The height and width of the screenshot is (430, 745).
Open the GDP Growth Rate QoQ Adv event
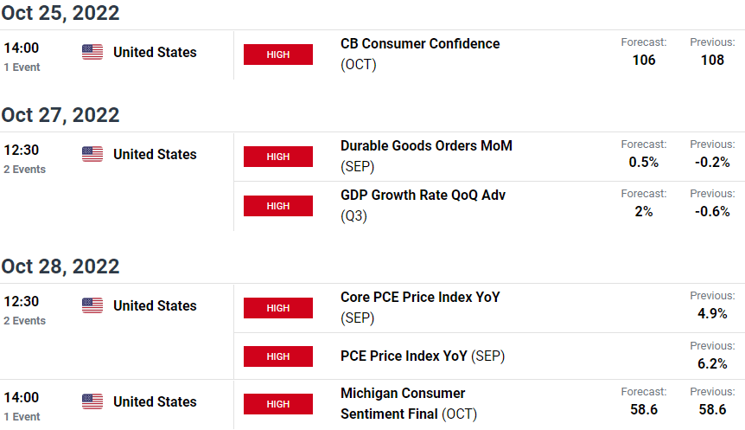coord(423,206)
